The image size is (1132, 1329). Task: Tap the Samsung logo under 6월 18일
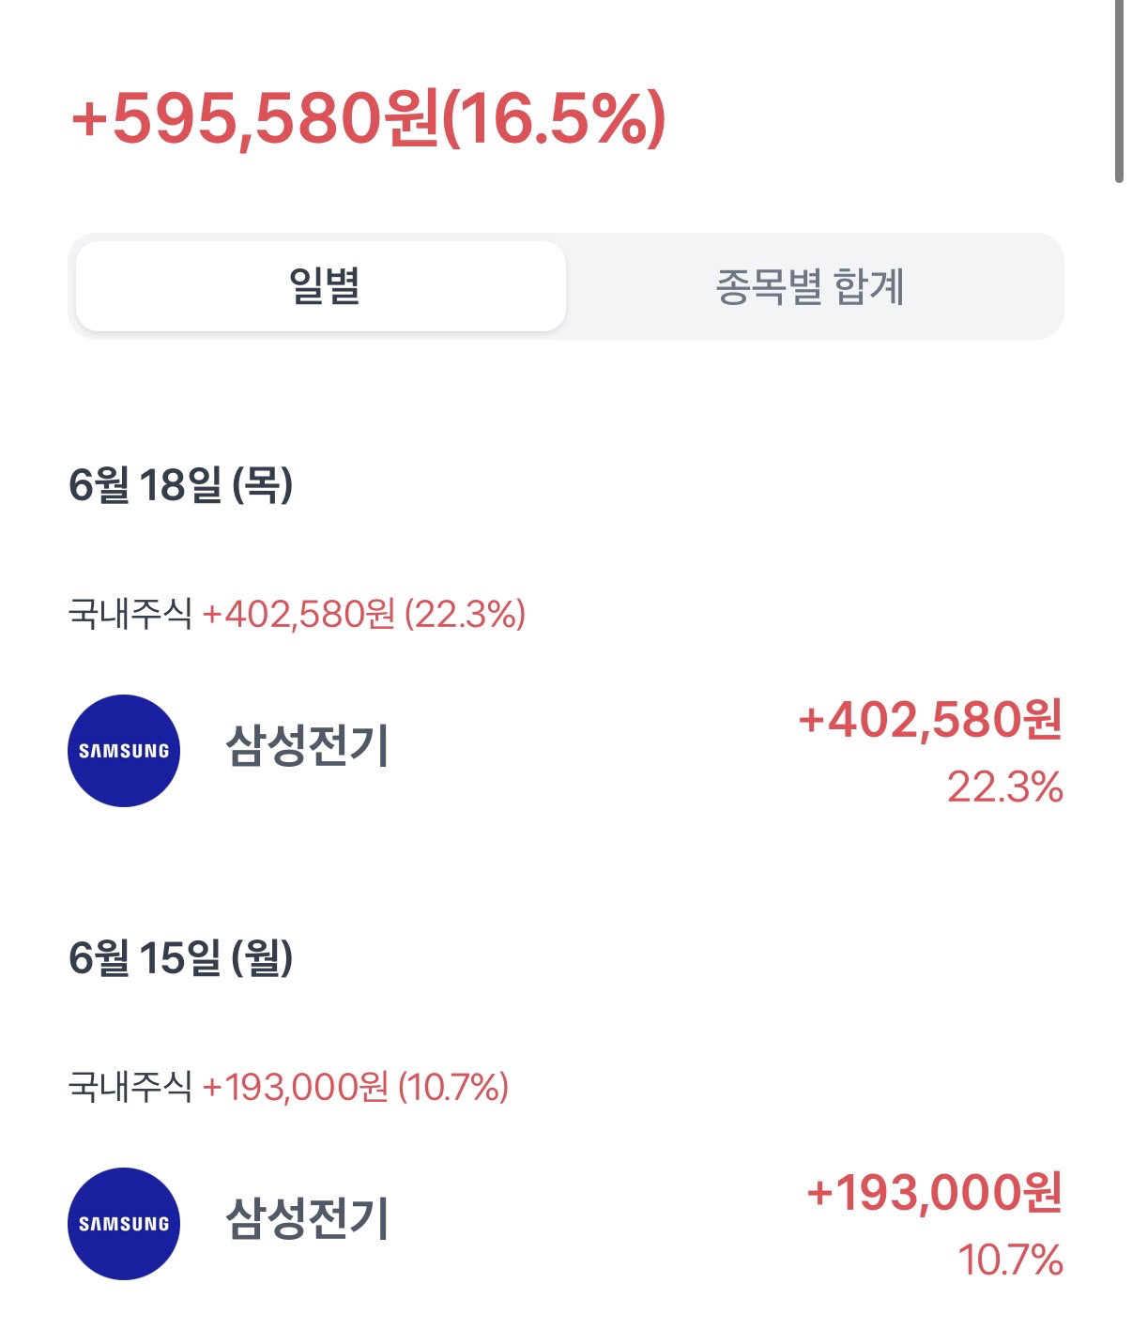(124, 751)
